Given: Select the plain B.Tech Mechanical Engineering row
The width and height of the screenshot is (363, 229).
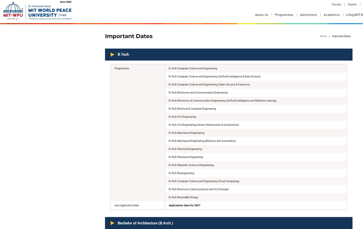Looking at the screenshot, I should point(256,133).
